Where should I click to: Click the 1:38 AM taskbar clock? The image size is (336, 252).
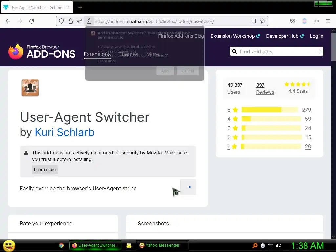tap(307, 246)
